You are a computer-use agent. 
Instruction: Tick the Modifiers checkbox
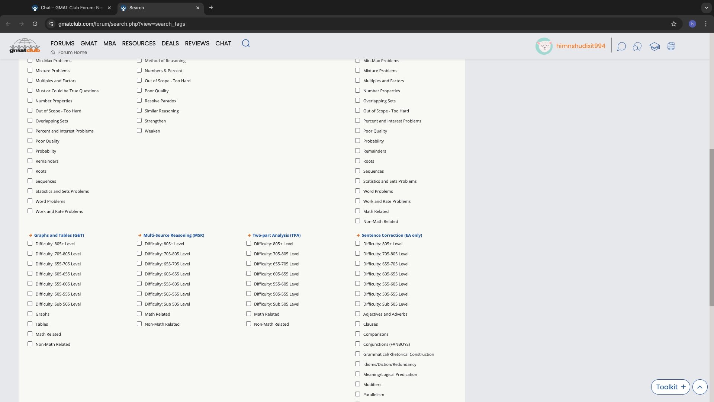pos(358,384)
